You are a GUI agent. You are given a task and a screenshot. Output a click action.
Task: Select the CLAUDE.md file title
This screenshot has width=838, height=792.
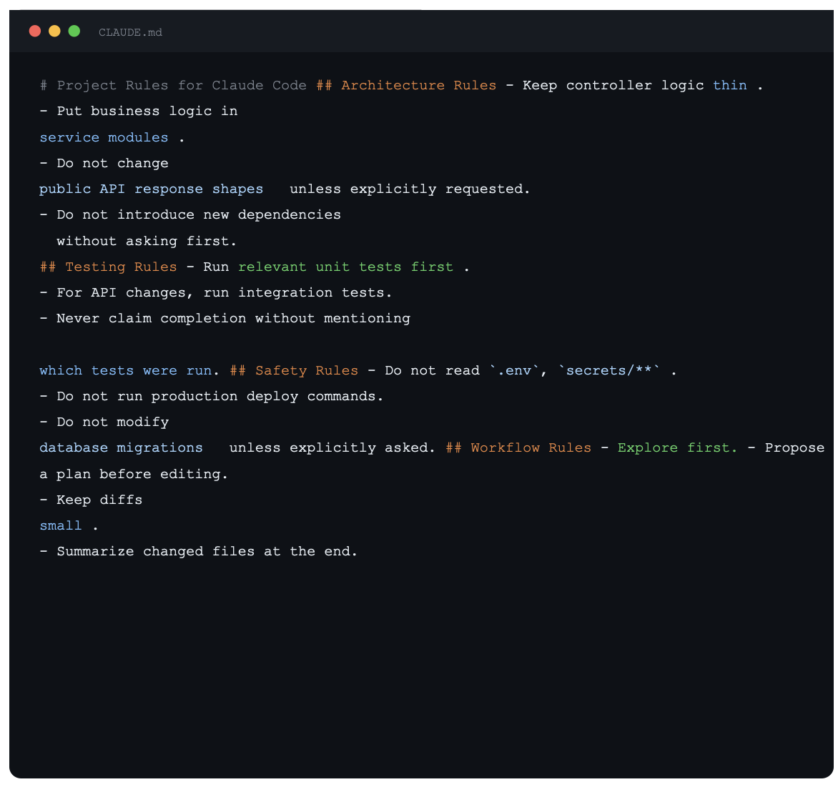click(x=130, y=32)
